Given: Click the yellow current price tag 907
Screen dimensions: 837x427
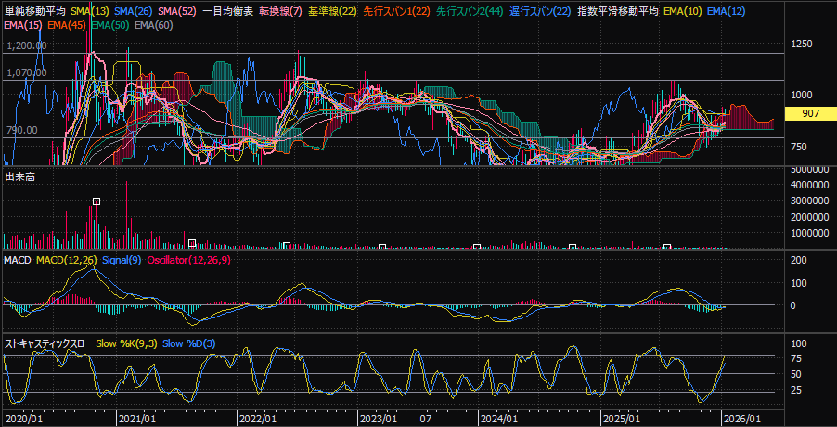Looking at the screenshot, I should pos(809,113).
